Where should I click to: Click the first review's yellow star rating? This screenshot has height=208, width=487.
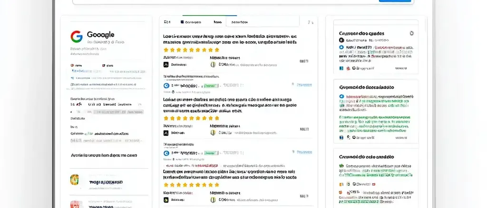191,49
